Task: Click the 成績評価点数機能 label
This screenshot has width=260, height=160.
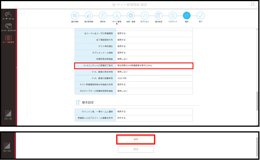Action: point(104,59)
